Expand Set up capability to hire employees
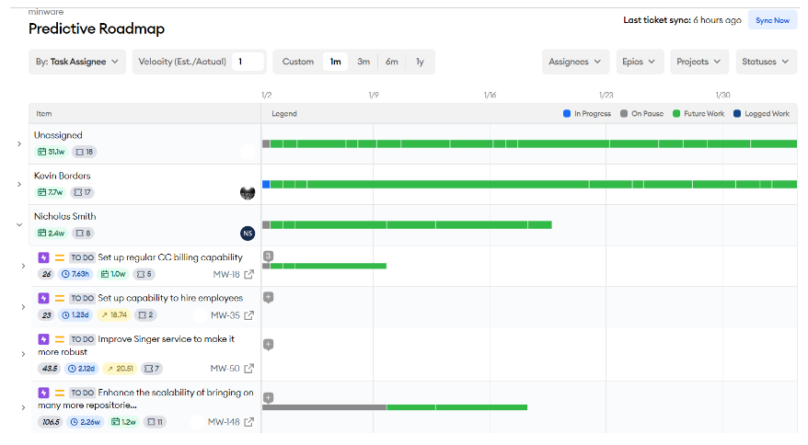This screenshot has height=445, width=808. 23,307
